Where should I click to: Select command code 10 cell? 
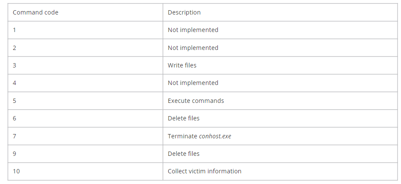pyautogui.click(x=85, y=172)
